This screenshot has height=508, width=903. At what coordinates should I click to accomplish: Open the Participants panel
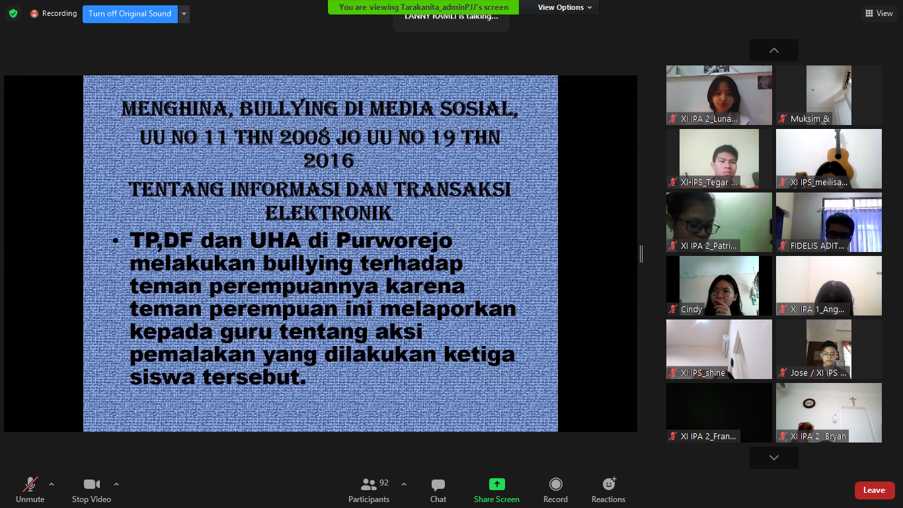370,490
